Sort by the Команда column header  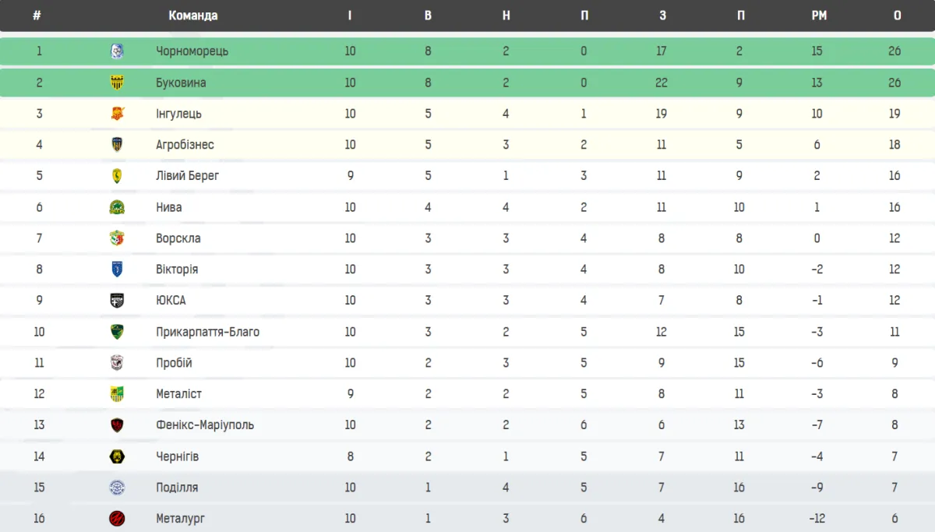pos(192,16)
